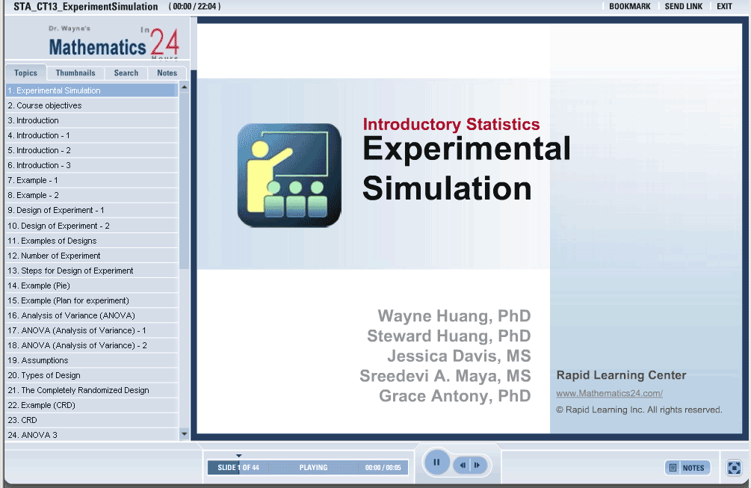Click SEND LINK in the top bar
Viewport: 751px width, 488px height.
click(683, 7)
